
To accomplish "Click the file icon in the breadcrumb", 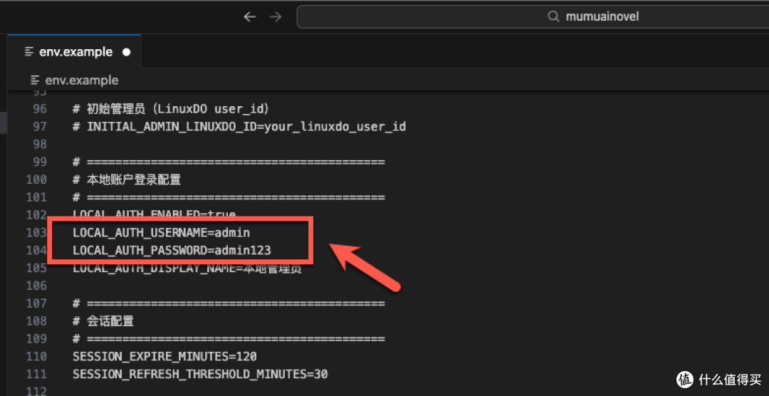I will (35, 80).
